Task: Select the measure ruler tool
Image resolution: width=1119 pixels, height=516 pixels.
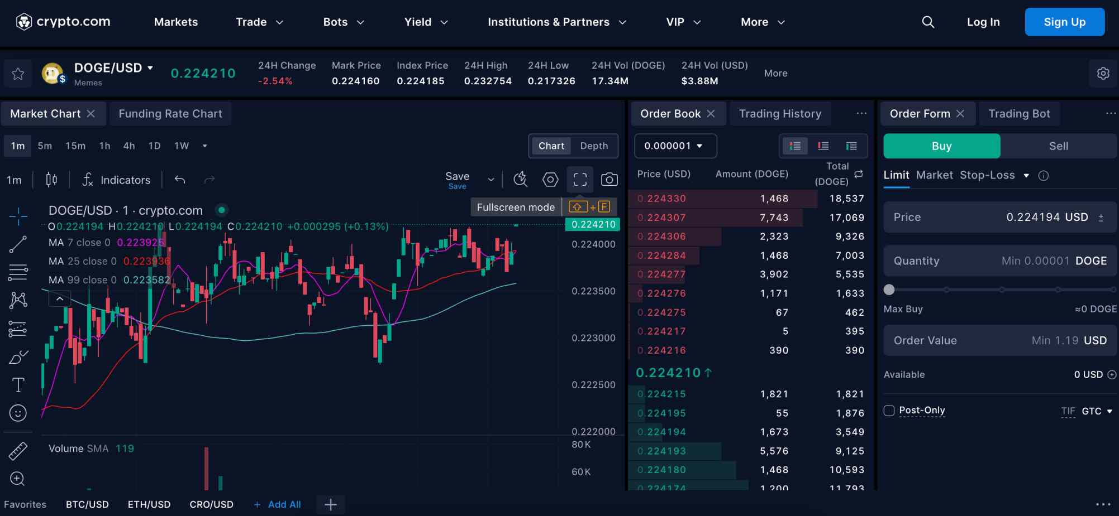Action: (18, 451)
